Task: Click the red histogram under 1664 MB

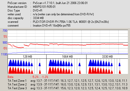Action: (64, 70)
